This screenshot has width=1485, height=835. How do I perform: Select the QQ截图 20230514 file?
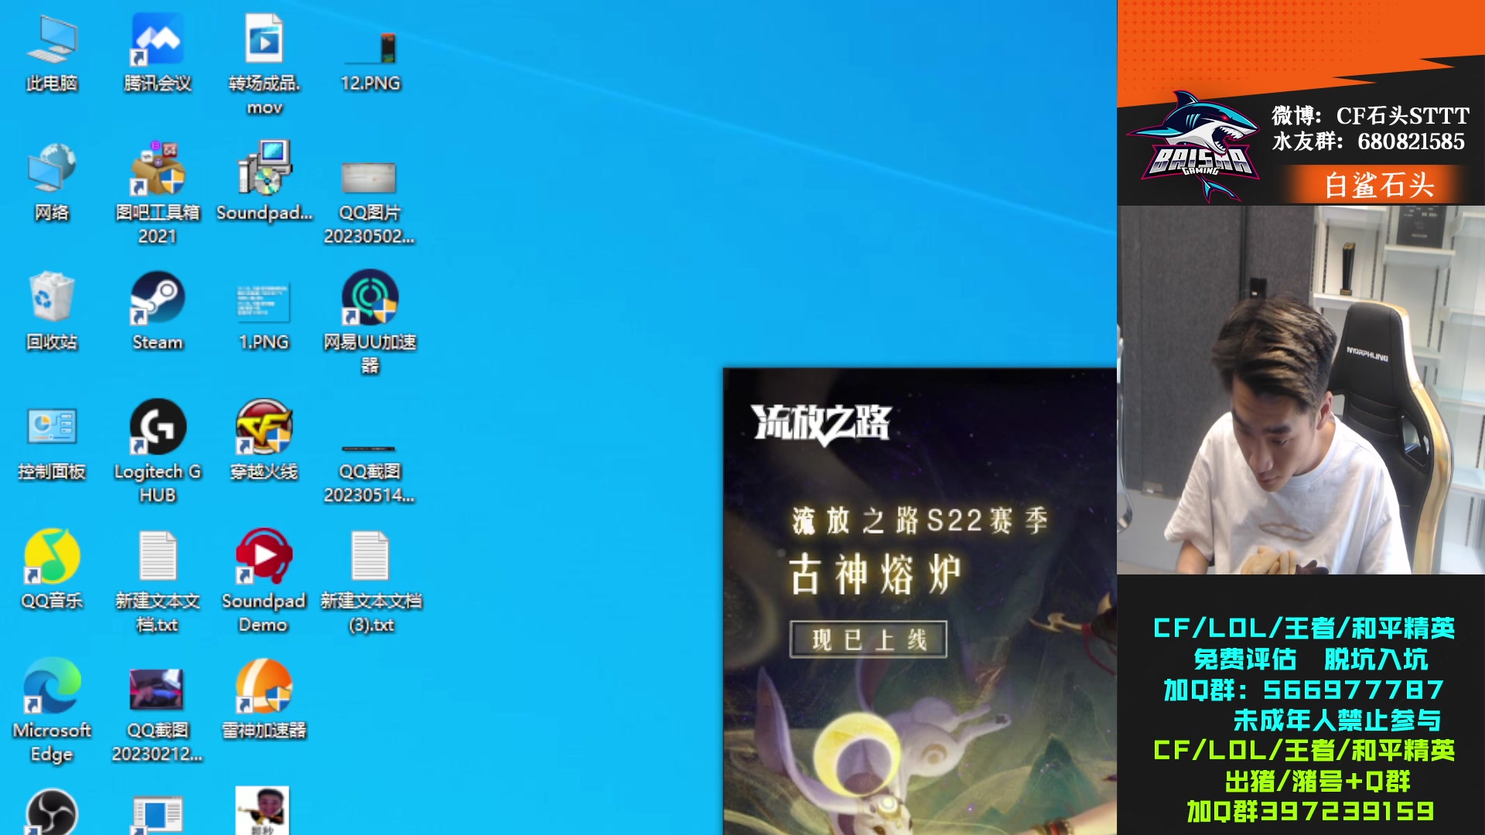(x=369, y=474)
